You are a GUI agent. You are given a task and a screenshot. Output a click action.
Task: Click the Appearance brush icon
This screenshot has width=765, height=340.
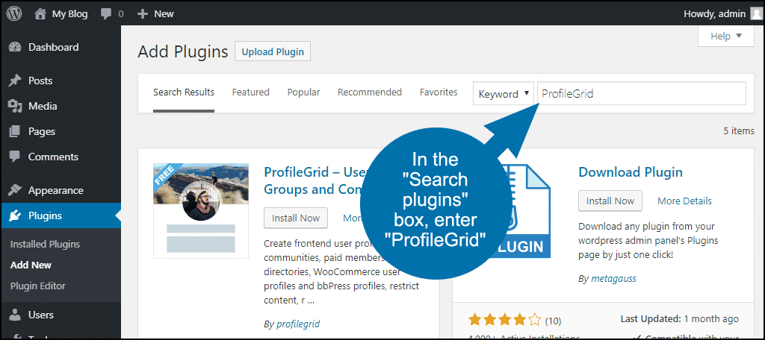[15, 190]
